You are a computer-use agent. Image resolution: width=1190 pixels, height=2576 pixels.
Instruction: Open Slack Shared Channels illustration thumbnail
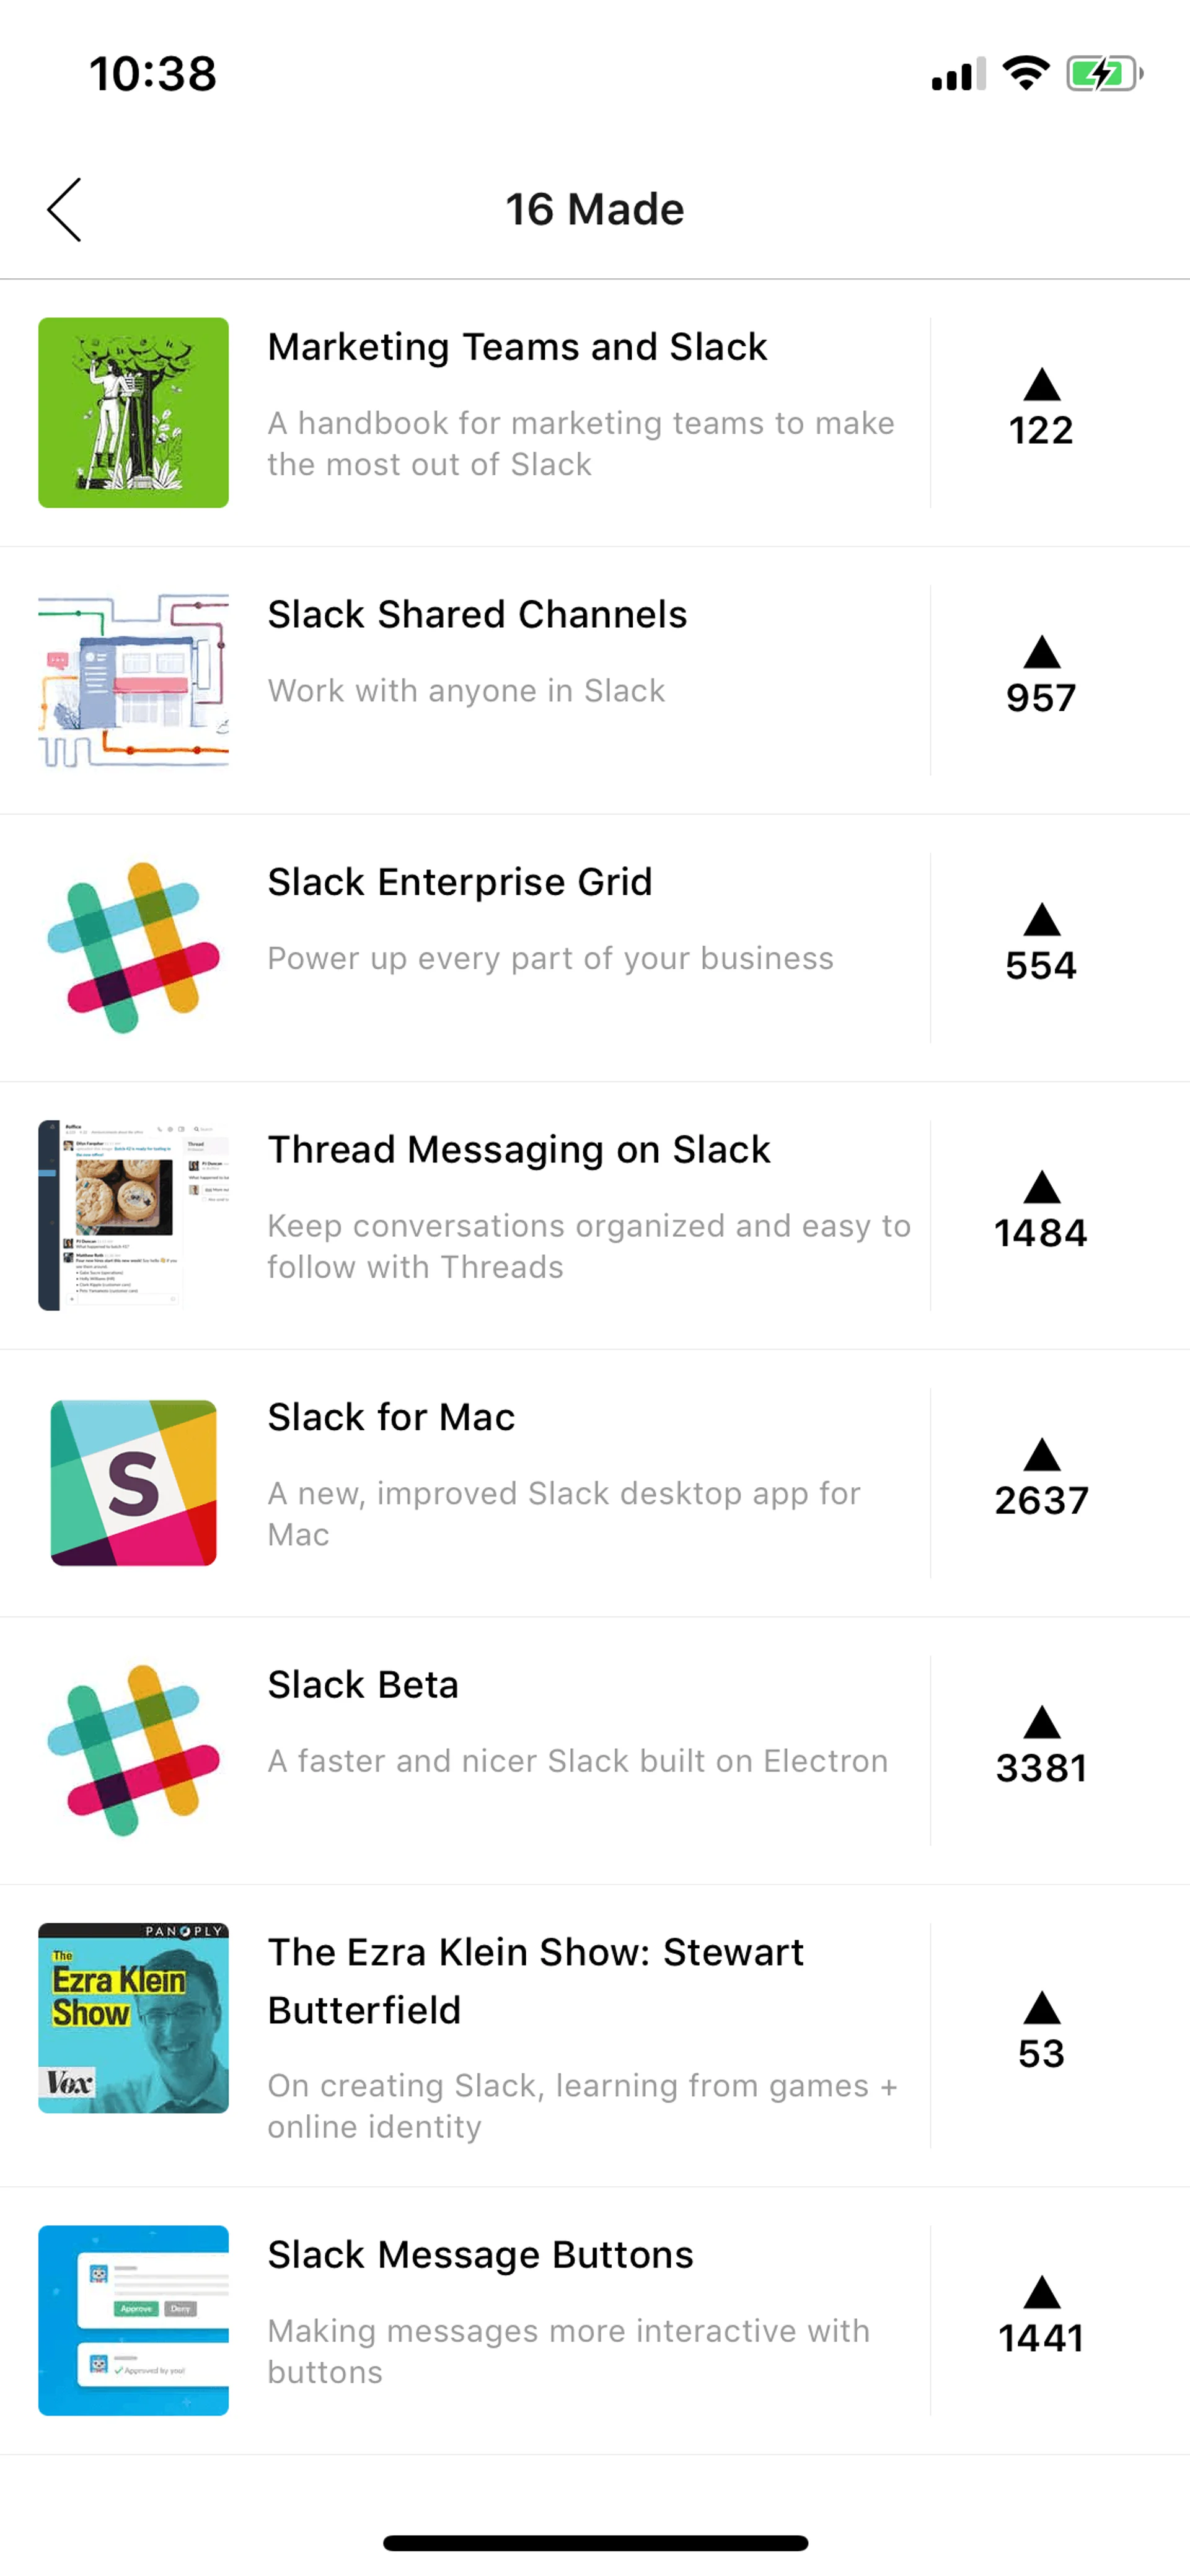pos(133,680)
